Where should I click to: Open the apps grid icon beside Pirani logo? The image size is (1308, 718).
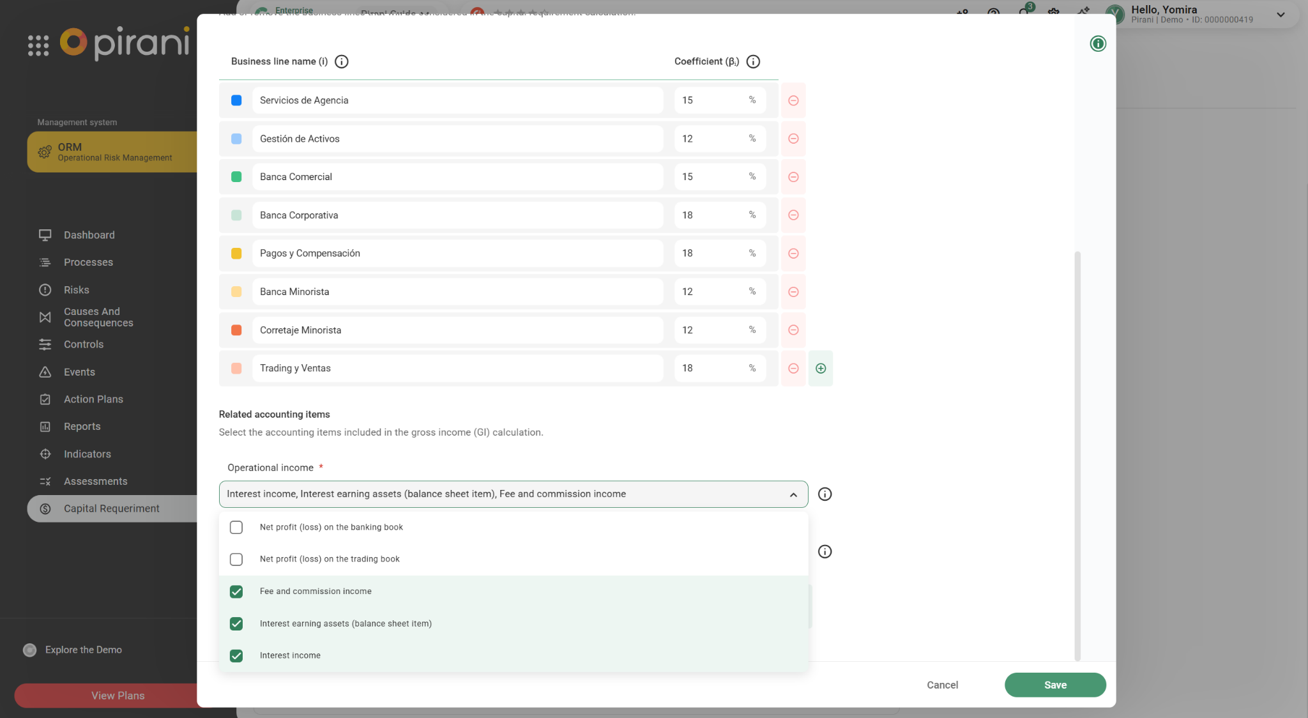point(38,45)
